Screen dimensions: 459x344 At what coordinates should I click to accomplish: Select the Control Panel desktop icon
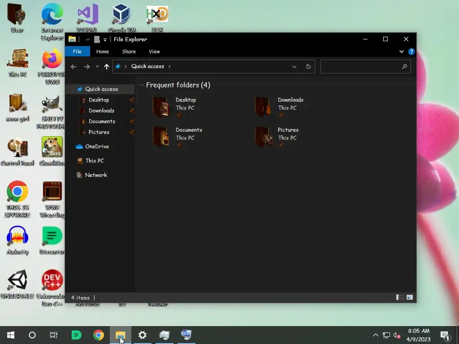(x=17, y=151)
